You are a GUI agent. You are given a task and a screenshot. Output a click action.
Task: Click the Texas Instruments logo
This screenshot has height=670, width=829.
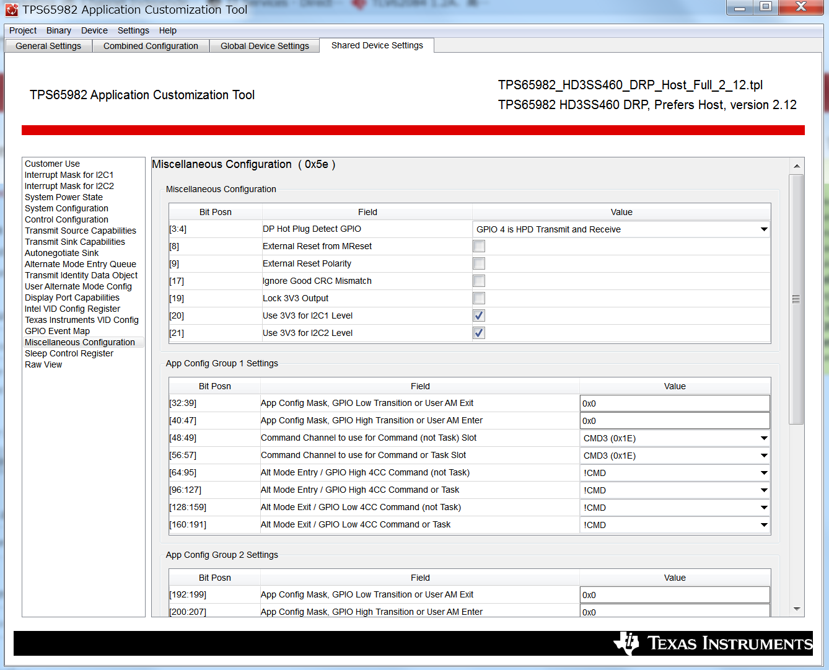pos(713,643)
